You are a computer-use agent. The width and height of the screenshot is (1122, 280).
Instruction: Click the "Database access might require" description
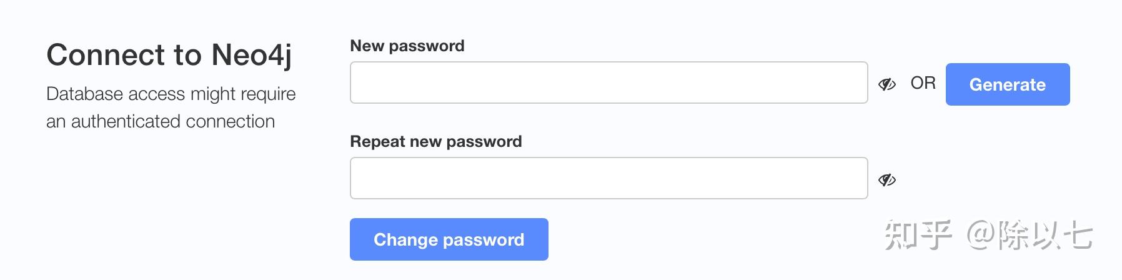[x=171, y=94]
